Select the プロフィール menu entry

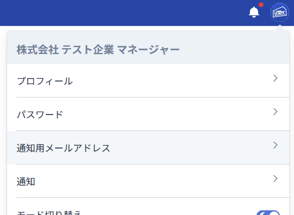(x=45, y=81)
